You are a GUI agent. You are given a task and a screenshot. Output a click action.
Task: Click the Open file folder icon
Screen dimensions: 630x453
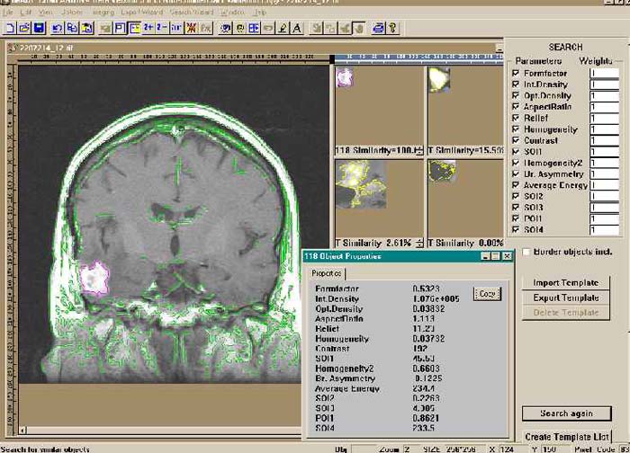pyautogui.click(x=24, y=28)
